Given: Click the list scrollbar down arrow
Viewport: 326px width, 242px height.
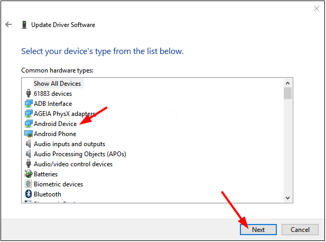Looking at the screenshot, I should click(288, 198).
